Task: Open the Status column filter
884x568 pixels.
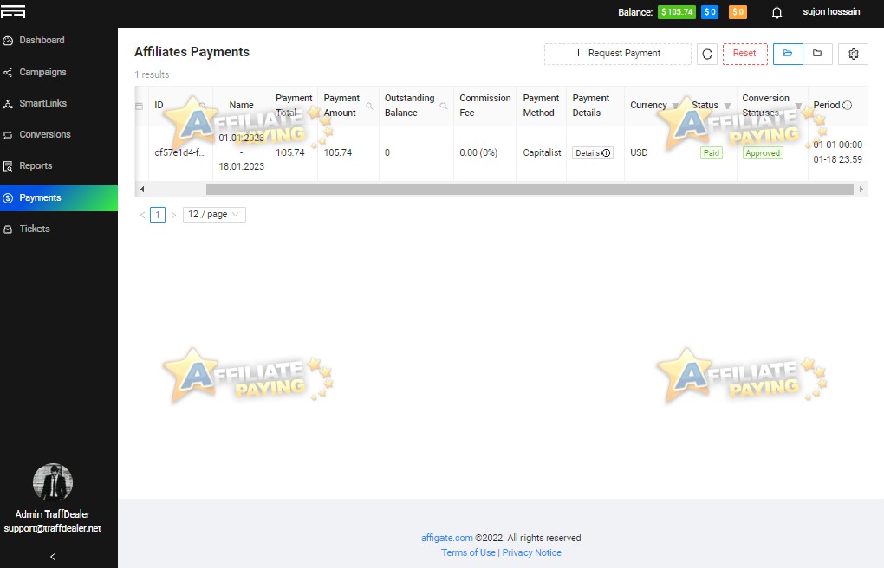Action: click(727, 106)
